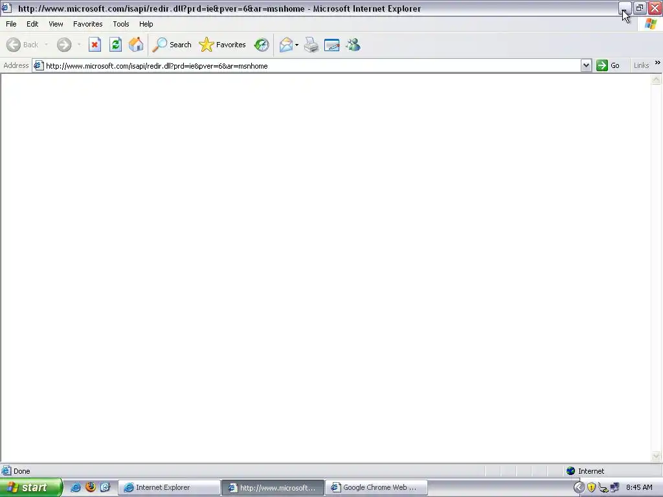Image resolution: width=663 pixels, height=497 pixels.
Task: Open the Windows start button
Action: [x=30, y=487]
